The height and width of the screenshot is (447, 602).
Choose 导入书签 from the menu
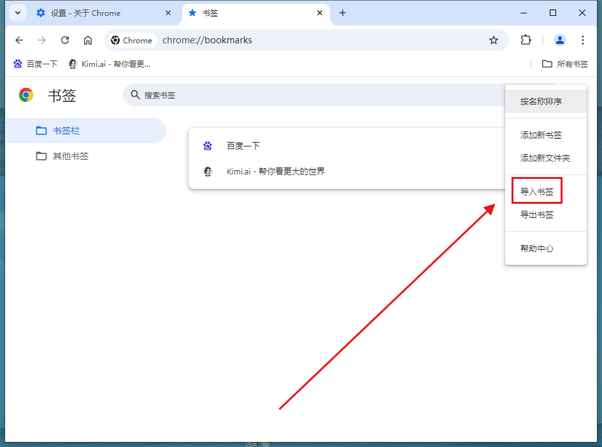[545, 192]
